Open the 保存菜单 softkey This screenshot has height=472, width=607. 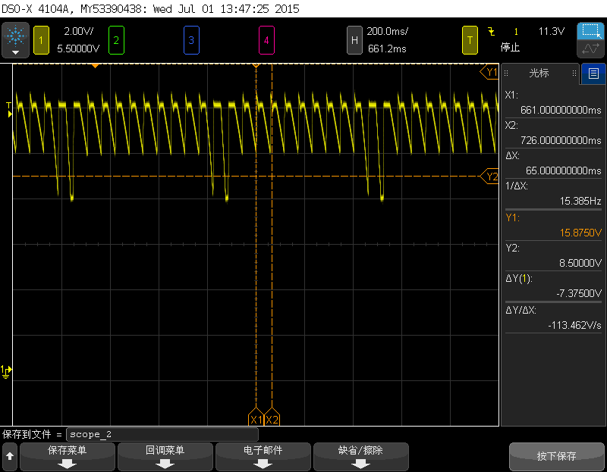point(68,457)
